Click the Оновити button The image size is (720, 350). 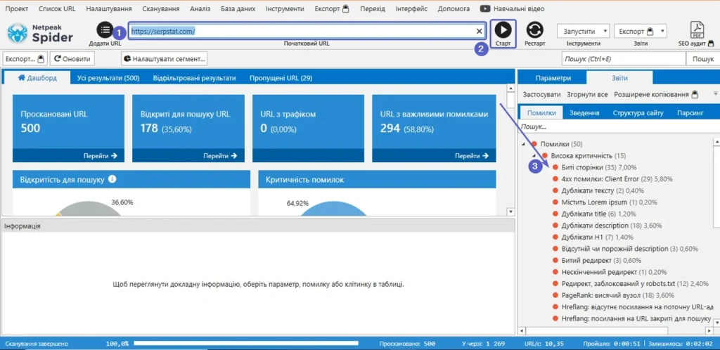pos(72,59)
